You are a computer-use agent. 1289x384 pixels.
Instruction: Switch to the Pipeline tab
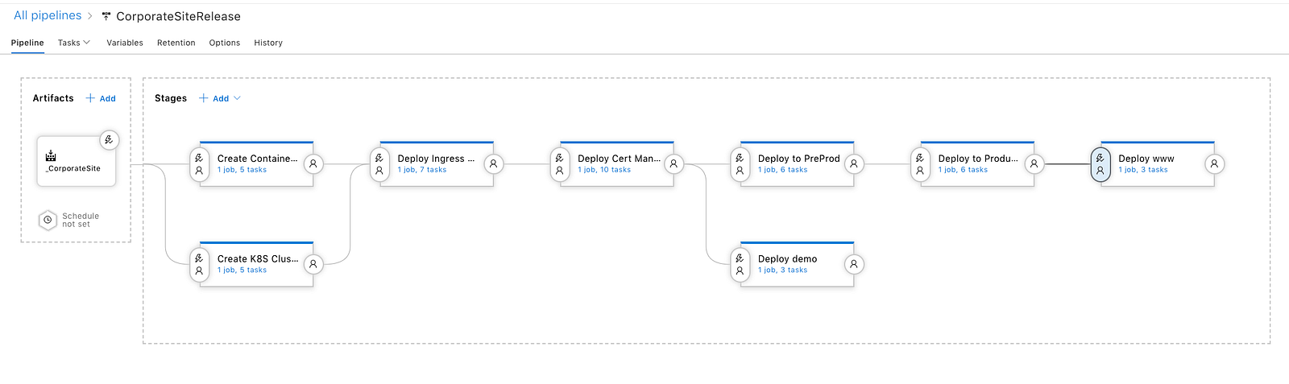[27, 43]
